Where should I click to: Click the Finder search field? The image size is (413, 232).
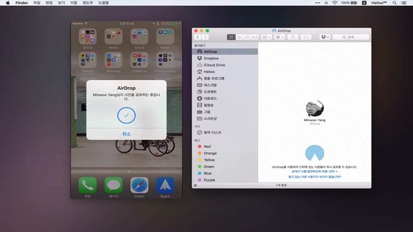351,37
